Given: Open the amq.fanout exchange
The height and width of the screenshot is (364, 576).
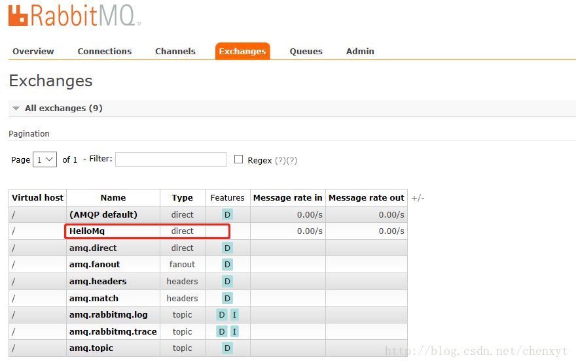Looking at the screenshot, I should tap(94, 265).
